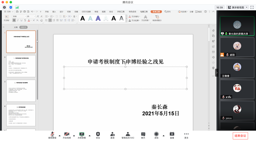Start recording the meeting

[x=156, y=135]
